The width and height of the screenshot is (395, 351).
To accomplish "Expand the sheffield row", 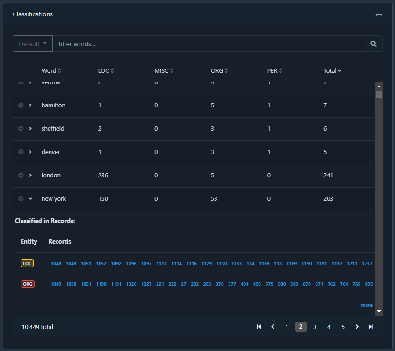I will [x=30, y=129].
